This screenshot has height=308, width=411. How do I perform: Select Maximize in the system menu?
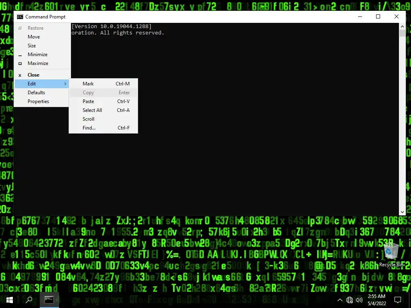(x=42, y=63)
